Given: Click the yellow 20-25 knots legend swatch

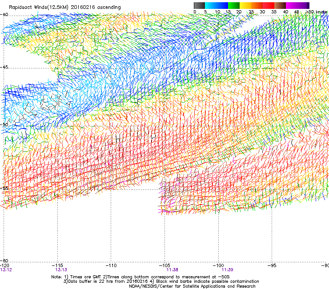Looking at the screenshot, I should coord(245,5).
